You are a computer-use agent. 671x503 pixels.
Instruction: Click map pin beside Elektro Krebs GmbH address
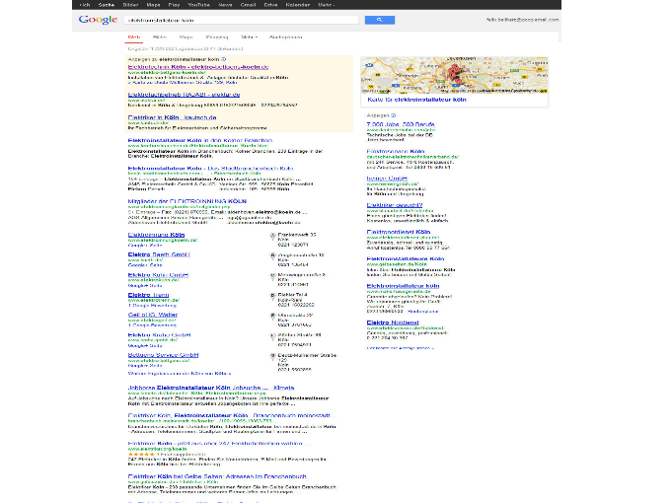coord(272,336)
